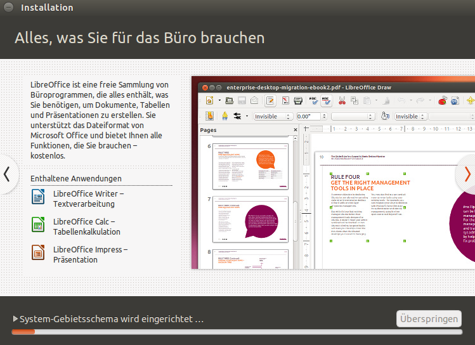Click the Hyperlink globe icon

pyautogui.click(x=455, y=101)
